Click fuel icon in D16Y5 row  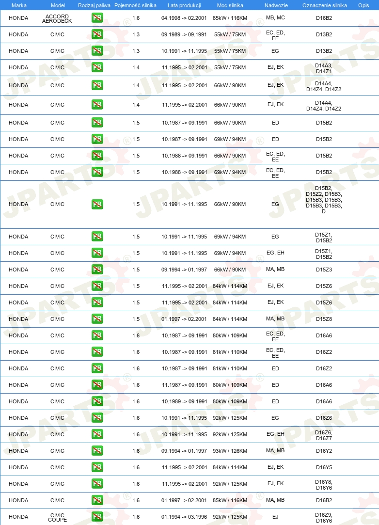click(97, 467)
